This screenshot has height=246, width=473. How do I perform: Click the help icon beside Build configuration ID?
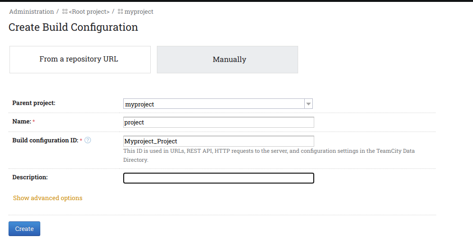88,140
